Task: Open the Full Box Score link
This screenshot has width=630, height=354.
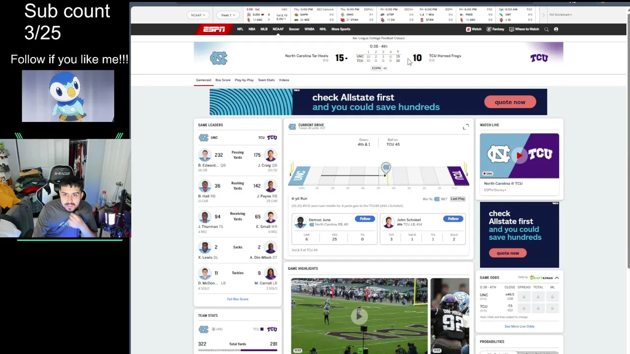Action: [x=238, y=299]
